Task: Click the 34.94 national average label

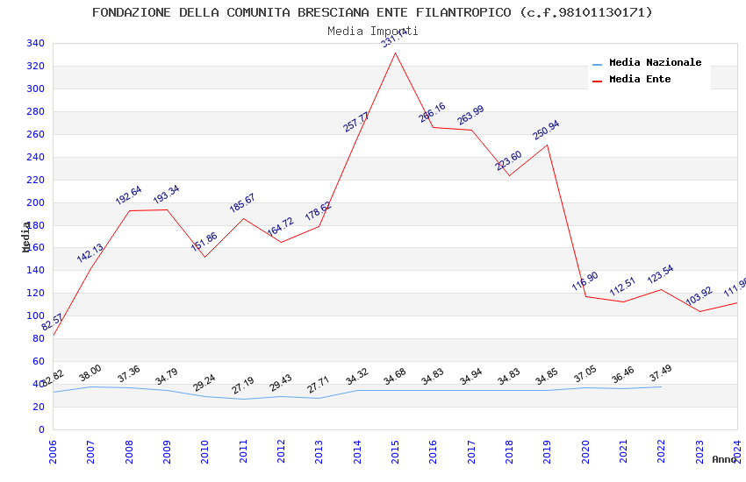Action: 470,377
